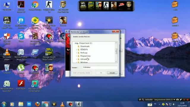The height and width of the screenshot is (107, 190).
Task: Click the red logo in top dock
Action: click(x=121, y=5)
